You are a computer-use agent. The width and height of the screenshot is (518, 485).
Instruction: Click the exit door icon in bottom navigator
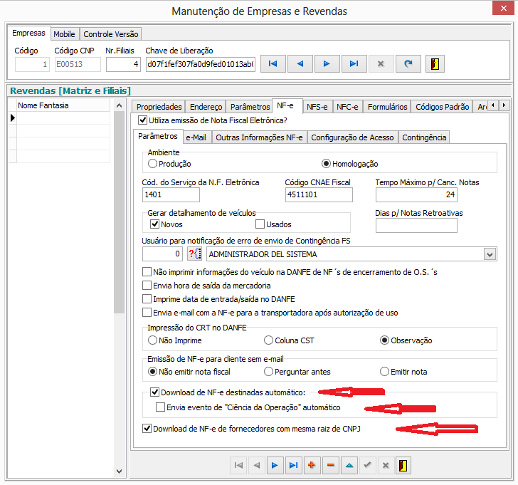(x=403, y=466)
